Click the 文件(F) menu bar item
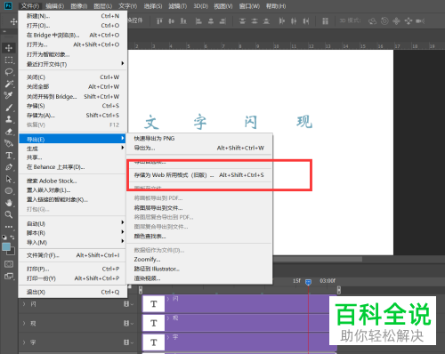This screenshot has width=445, height=354. click(30, 6)
